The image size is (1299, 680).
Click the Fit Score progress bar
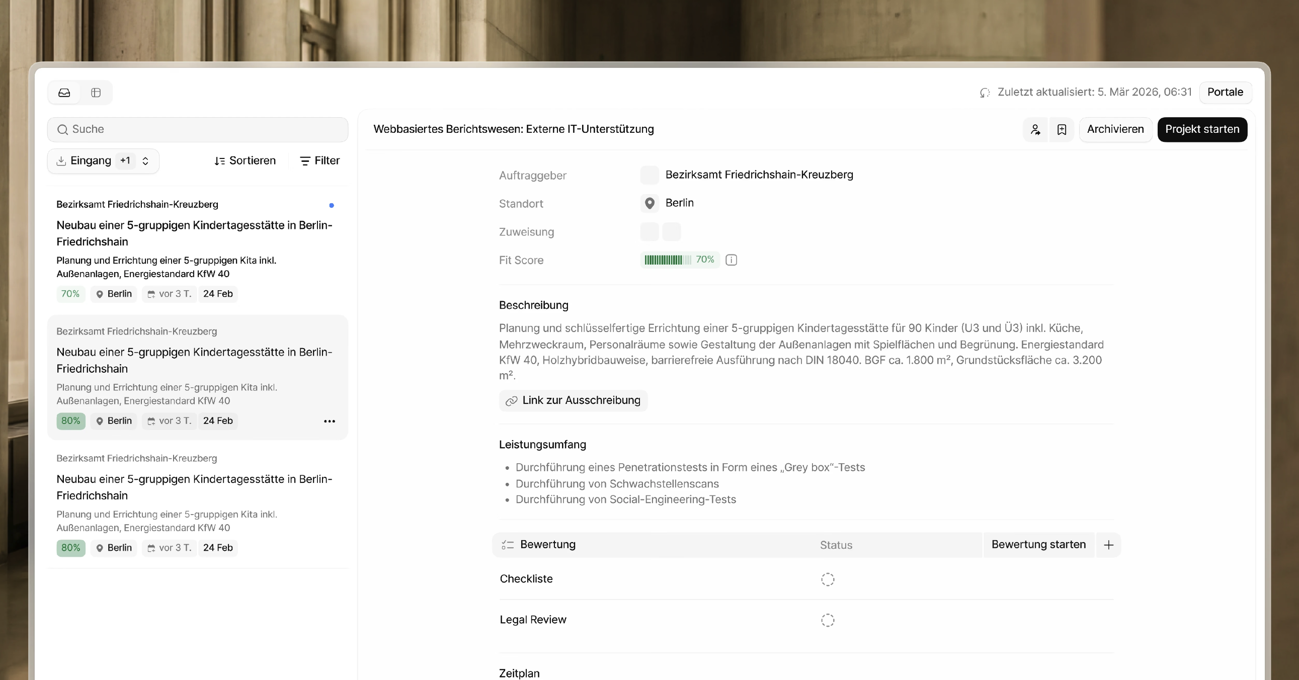pyautogui.click(x=668, y=260)
